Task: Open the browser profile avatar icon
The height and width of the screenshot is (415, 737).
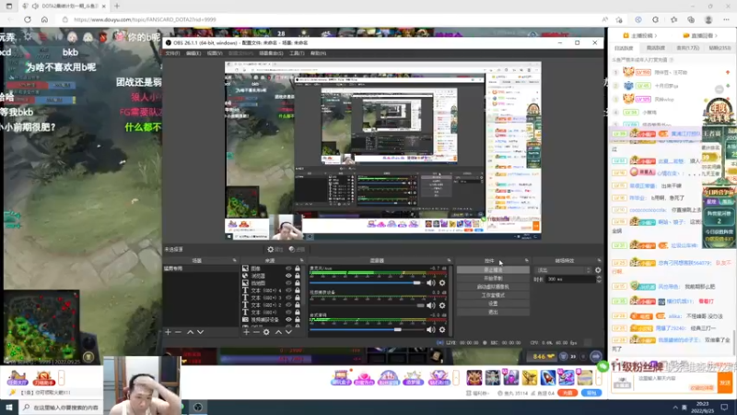Action: pyautogui.click(x=708, y=19)
